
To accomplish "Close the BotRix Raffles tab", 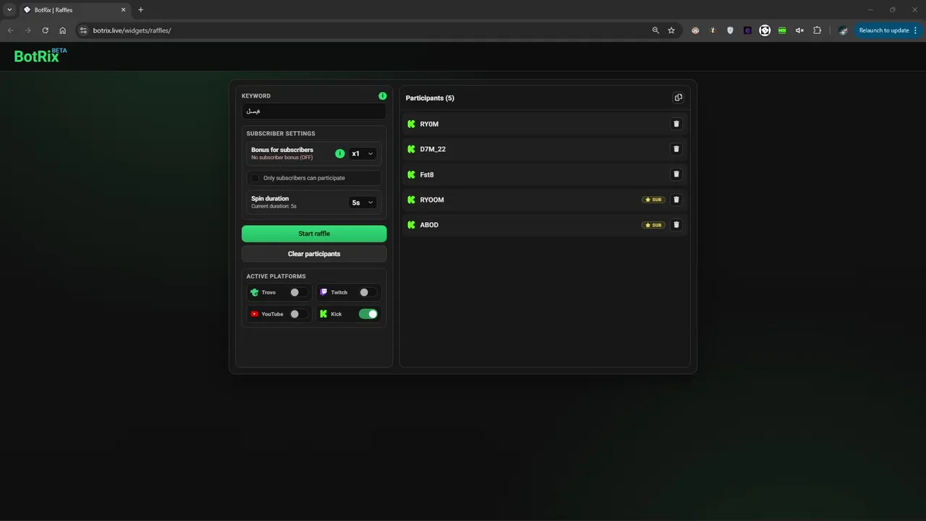I will [123, 9].
